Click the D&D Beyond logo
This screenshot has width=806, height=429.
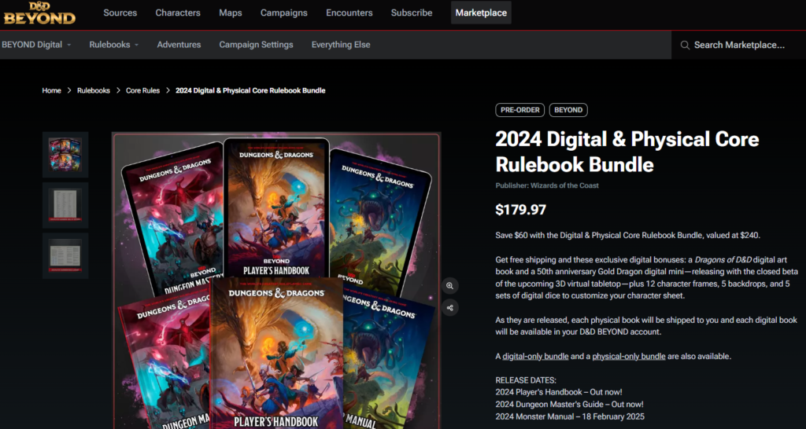[39, 13]
